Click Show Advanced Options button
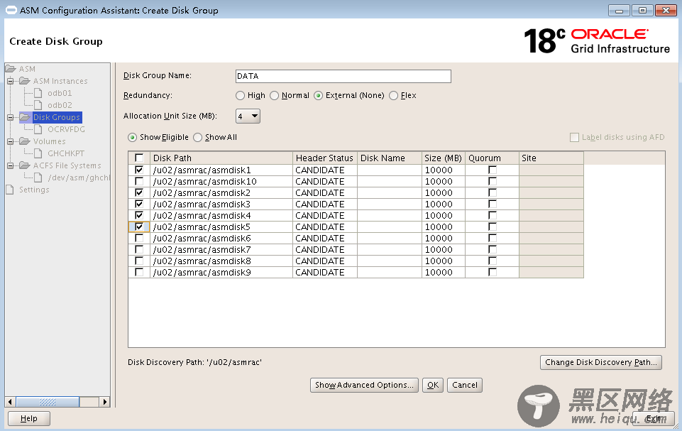This screenshot has width=682, height=431. pos(364,385)
